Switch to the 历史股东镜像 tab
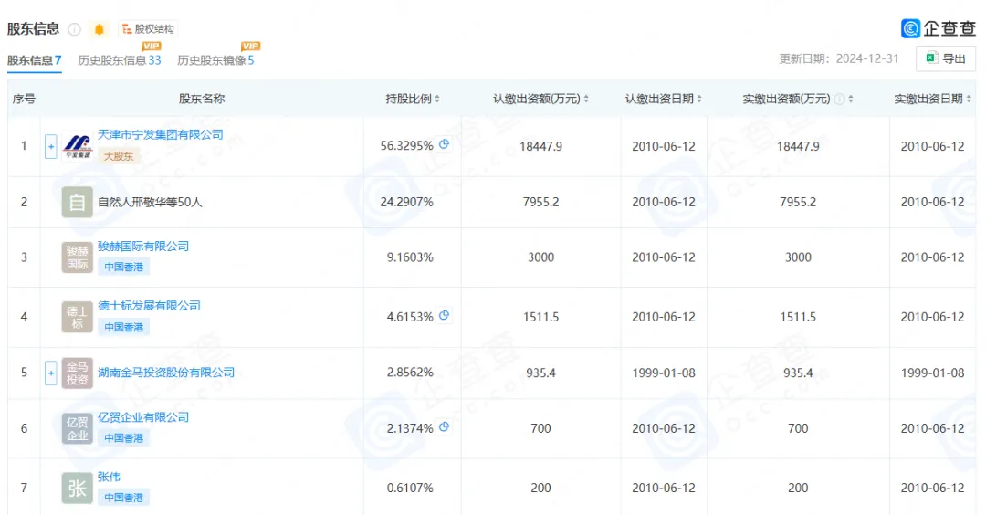Image resolution: width=986 pixels, height=515 pixels. point(215,60)
